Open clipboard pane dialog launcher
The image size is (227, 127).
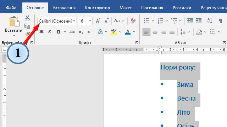point(32,43)
